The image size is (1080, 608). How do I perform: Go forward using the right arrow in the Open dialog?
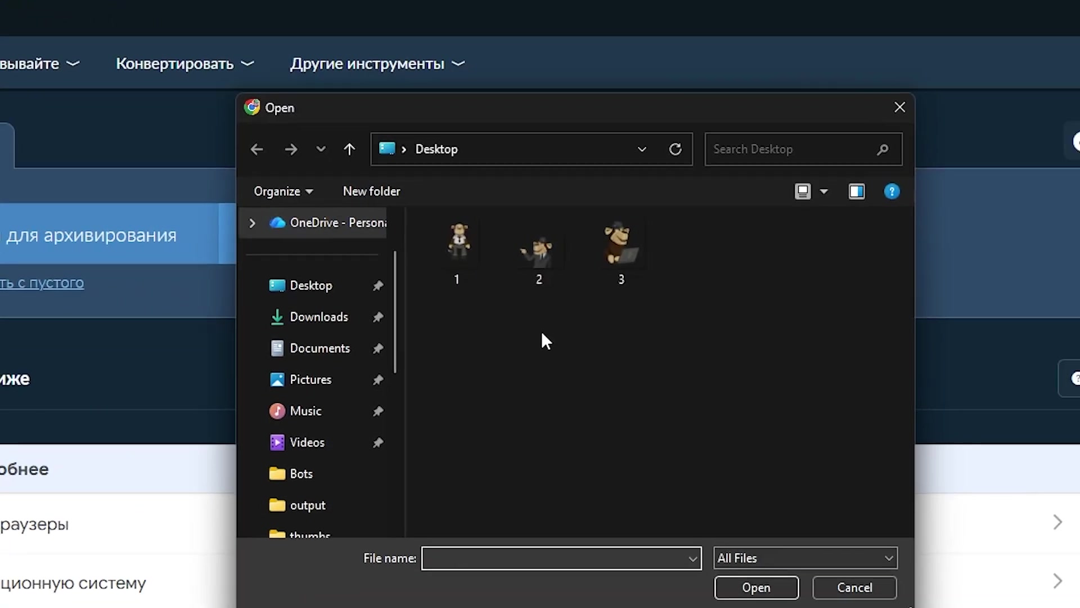coord(291,149)
